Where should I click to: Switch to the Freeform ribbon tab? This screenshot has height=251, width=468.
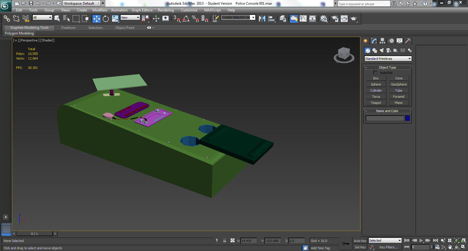(68, 28)
